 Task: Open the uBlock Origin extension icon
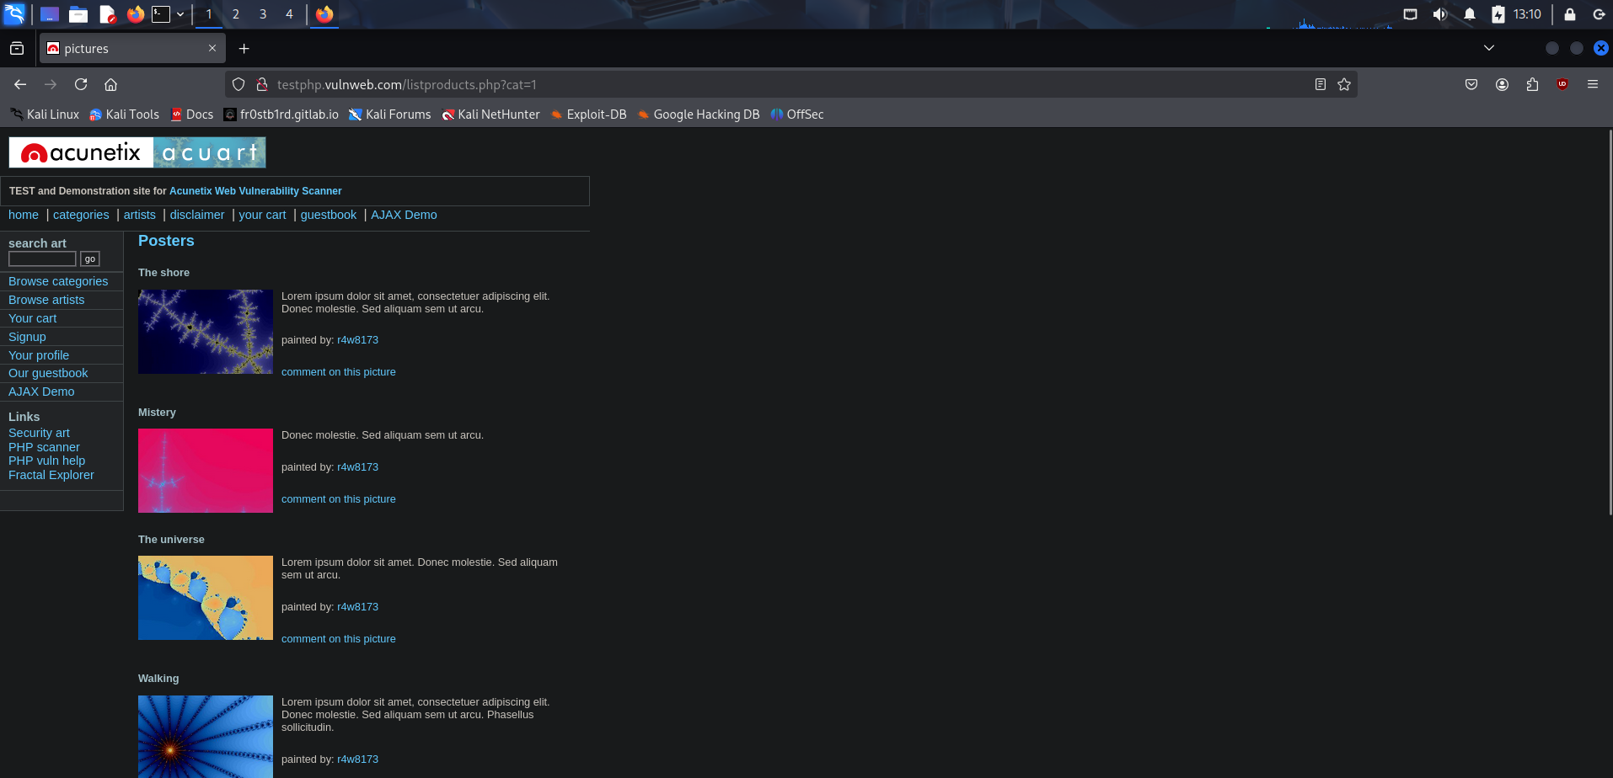pos(1562,84)
